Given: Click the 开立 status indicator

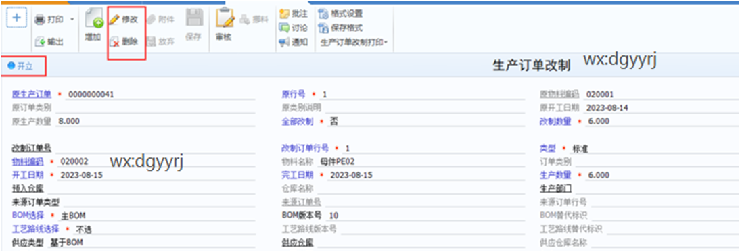Looking at the screenshot, I should [21, 66].
